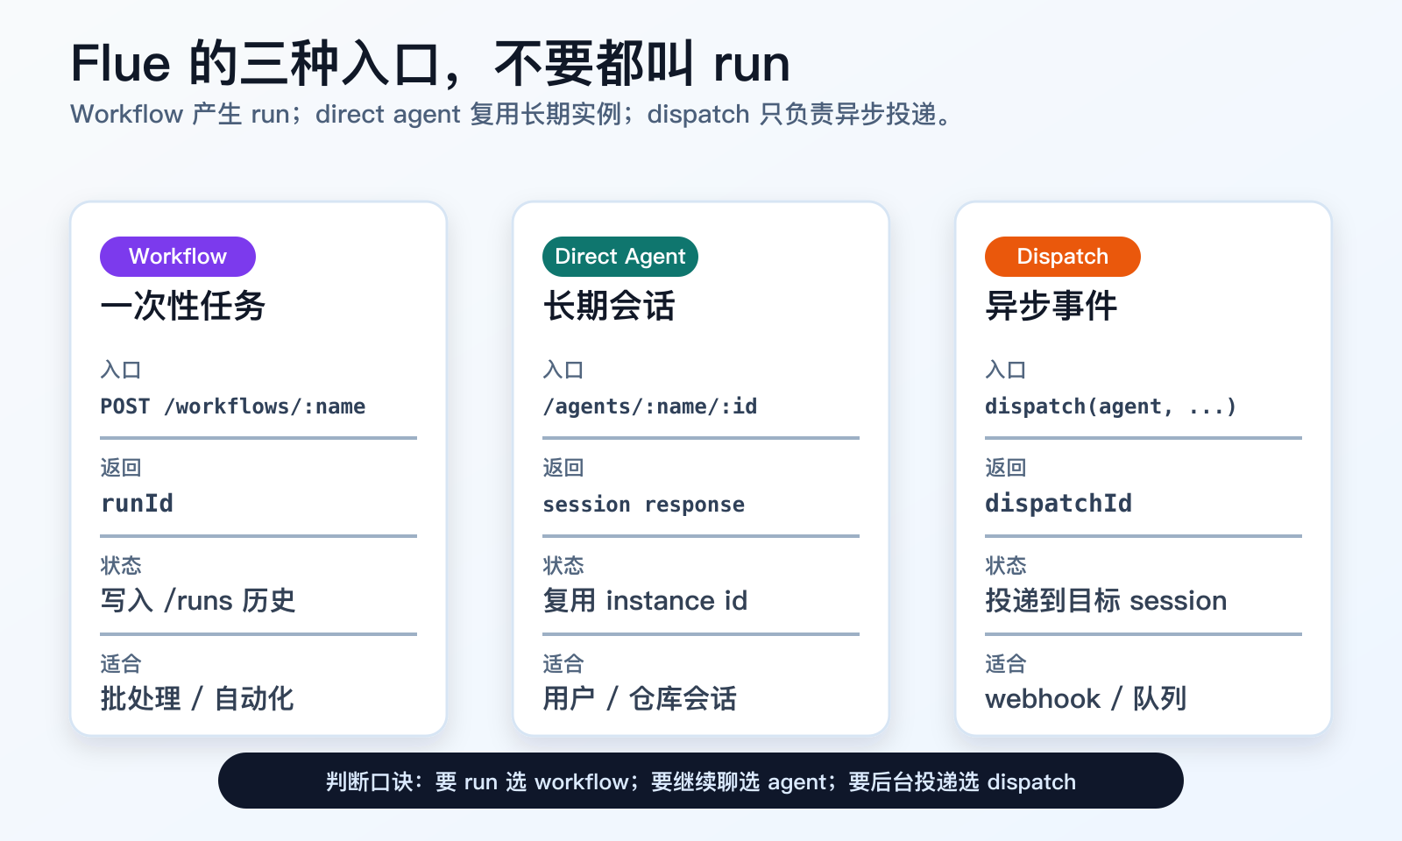Click webhook / 队列 text

pos(1086,699)
